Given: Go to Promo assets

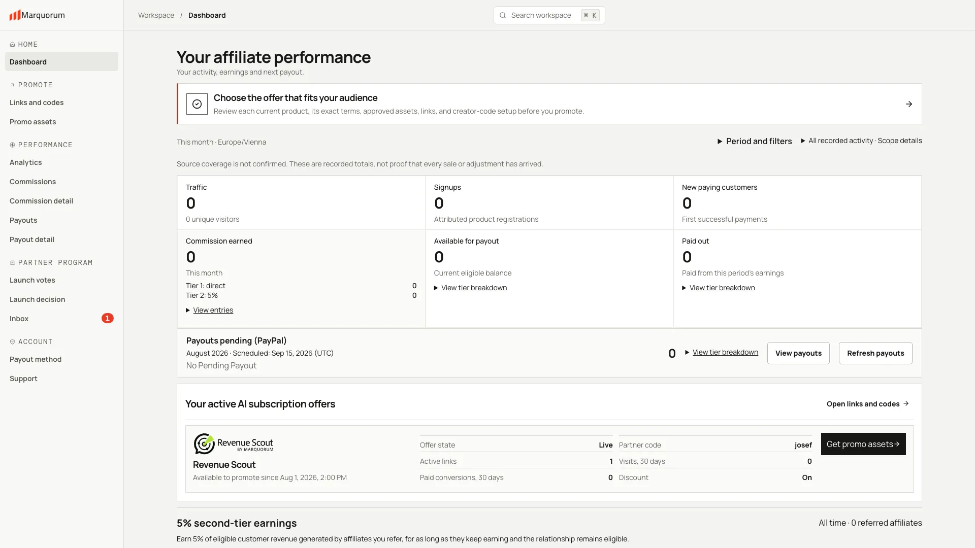Looking at the screenshot, I should pyautogui.click(x=61, y=122).
